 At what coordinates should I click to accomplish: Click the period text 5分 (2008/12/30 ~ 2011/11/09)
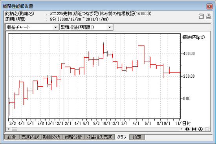coord(79,19)
